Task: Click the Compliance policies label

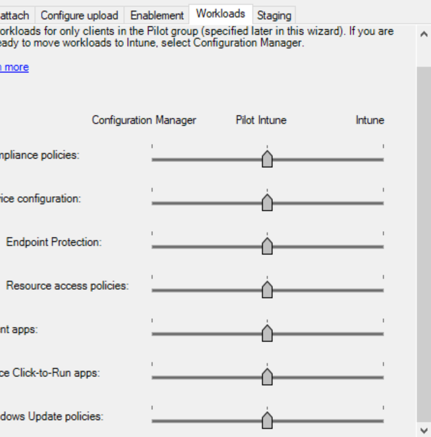Action: tap(39, 155)
